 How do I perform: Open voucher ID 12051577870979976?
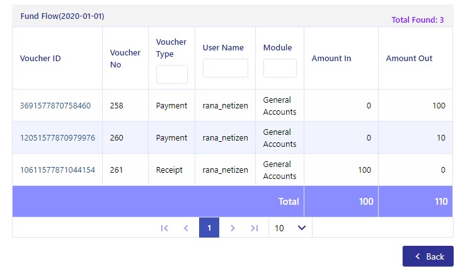click(x=57, y=137)
